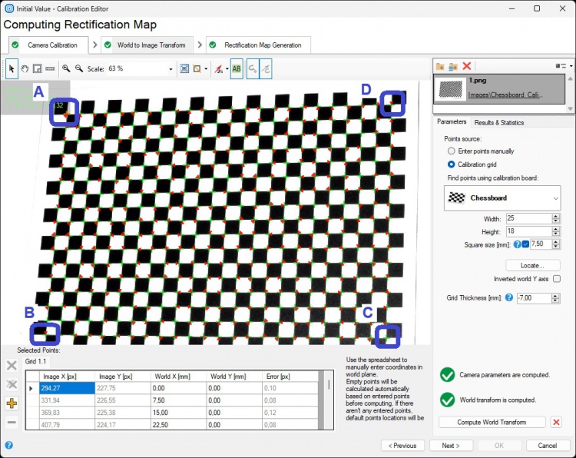This screenshot has height=458, width=576.
Task: Open the image list view mode dropdown
Action: pyautogui.click(x=567, y=67)
